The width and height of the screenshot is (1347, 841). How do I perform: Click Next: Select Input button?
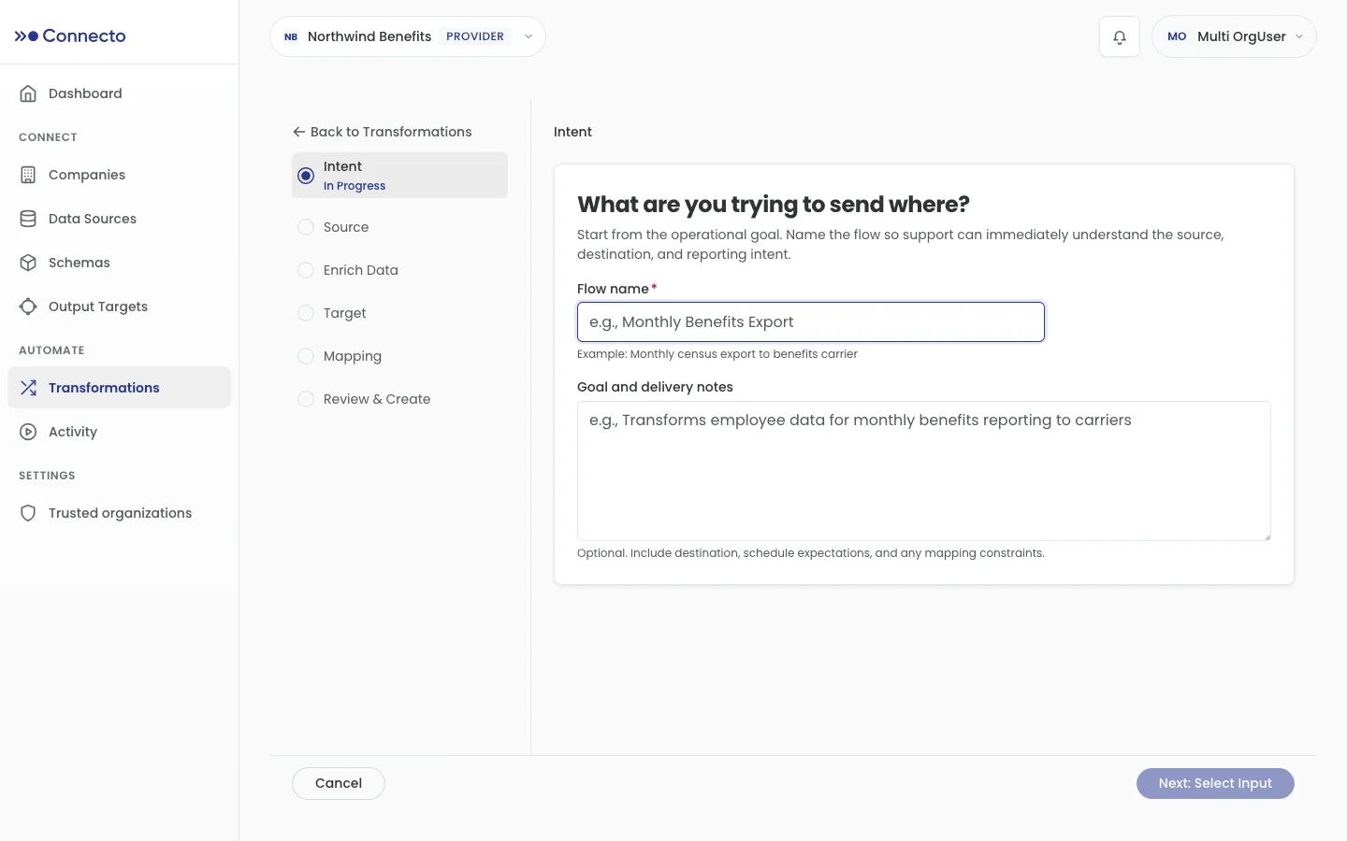[x=1215, y=783]
